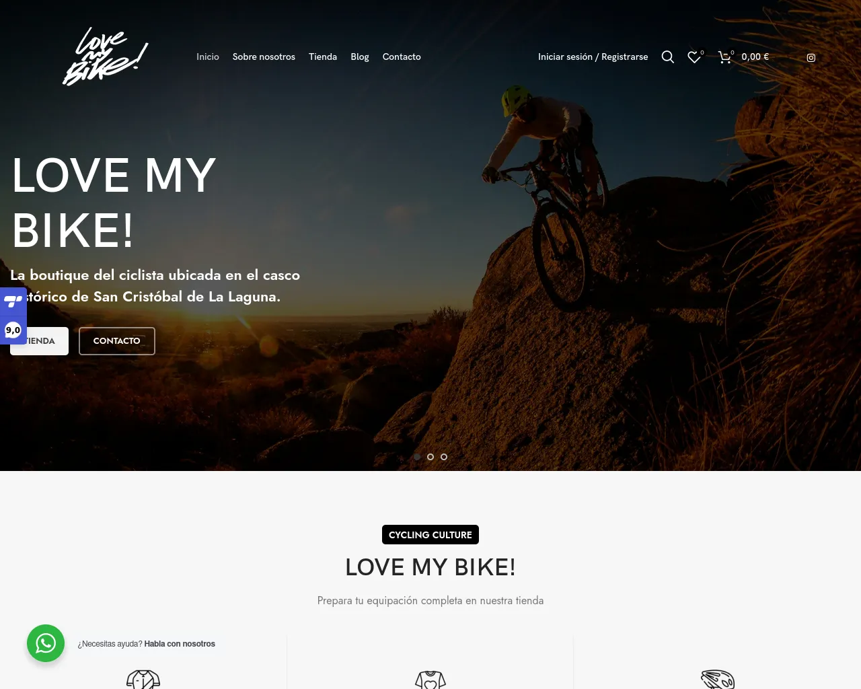Open the Sobre nosotros page
Viewport: 861px width, 689px height.
(x=264, y=57)
